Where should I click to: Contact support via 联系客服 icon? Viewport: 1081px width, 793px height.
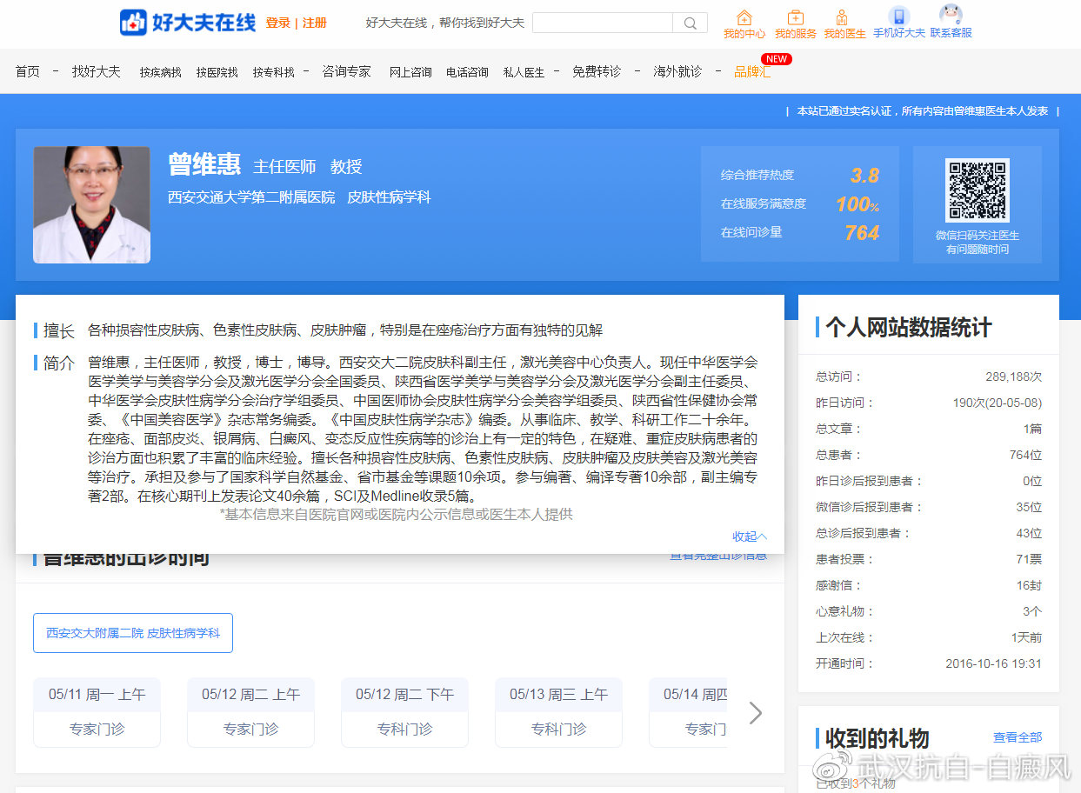[x=950, y=16]
